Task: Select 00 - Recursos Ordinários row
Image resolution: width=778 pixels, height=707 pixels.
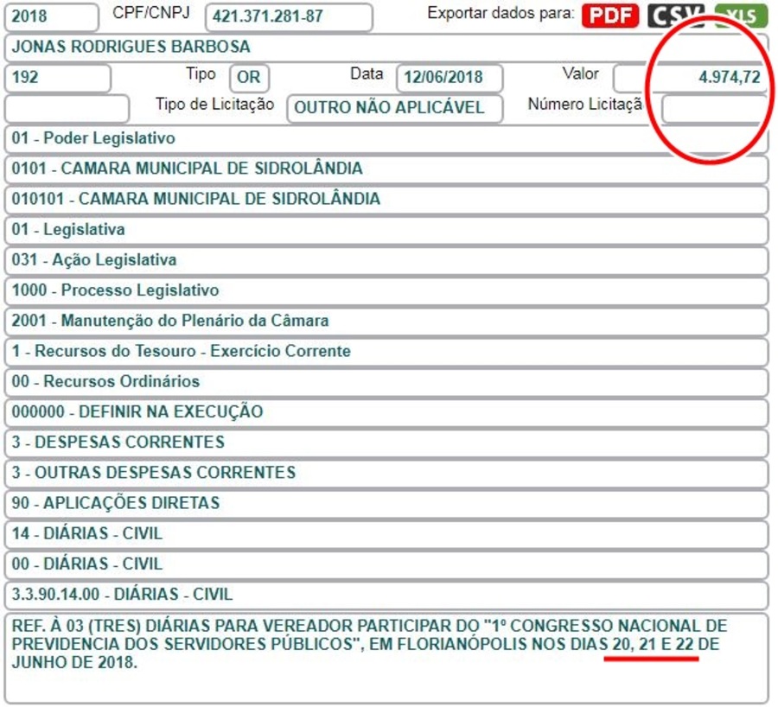Action: (x=385, y=381)
